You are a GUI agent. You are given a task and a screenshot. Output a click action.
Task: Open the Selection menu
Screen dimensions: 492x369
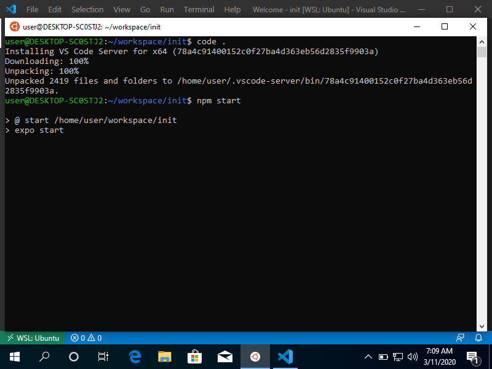87,9
